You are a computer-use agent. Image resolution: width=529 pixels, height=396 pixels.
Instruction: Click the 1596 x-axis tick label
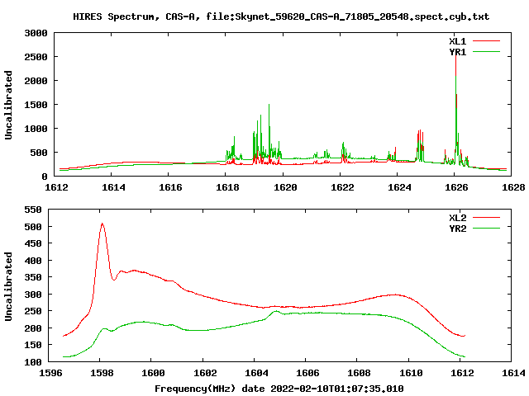50,373
